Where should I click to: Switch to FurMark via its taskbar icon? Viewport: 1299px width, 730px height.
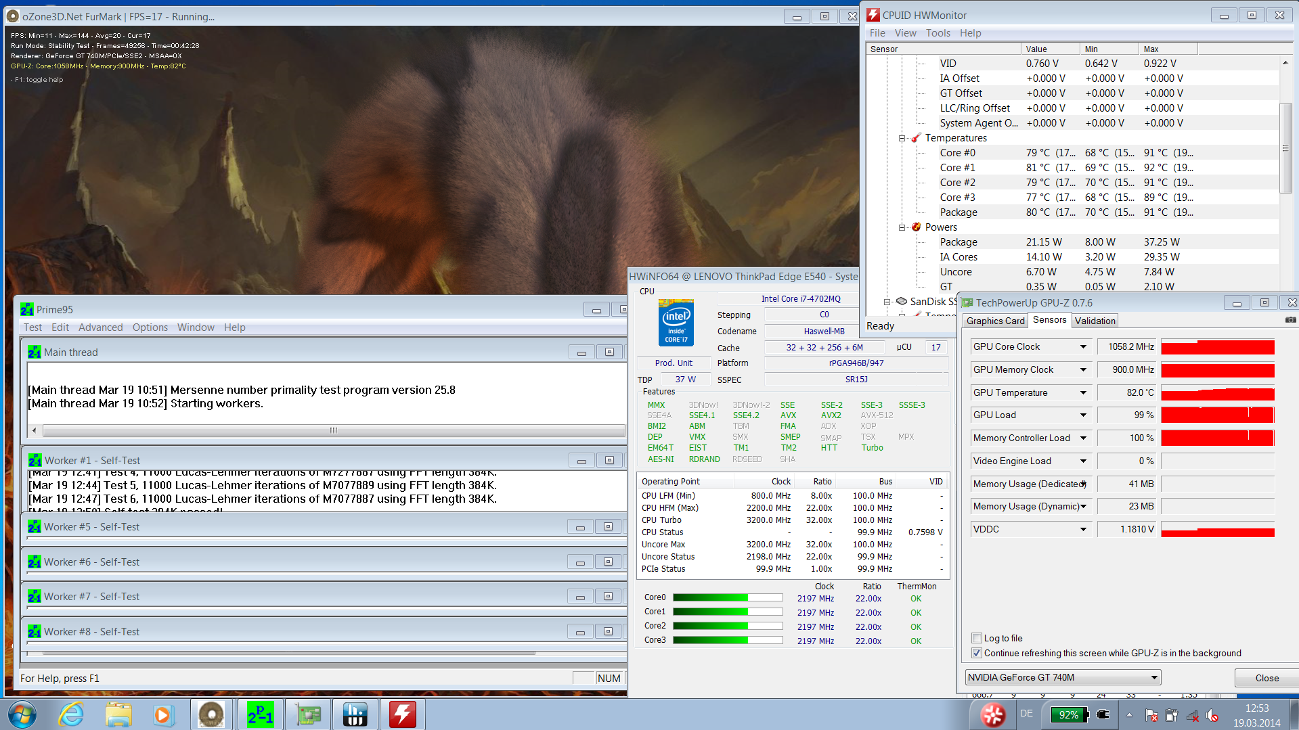click(211, 714)
